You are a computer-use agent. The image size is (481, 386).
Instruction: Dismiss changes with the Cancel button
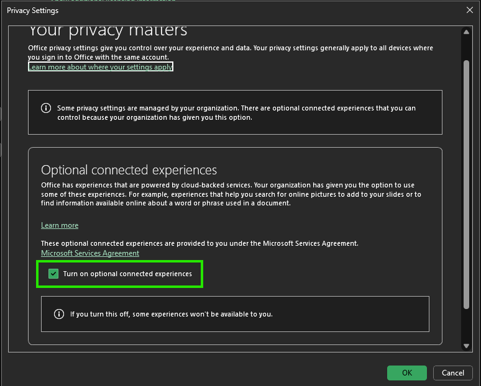point(453,373)
